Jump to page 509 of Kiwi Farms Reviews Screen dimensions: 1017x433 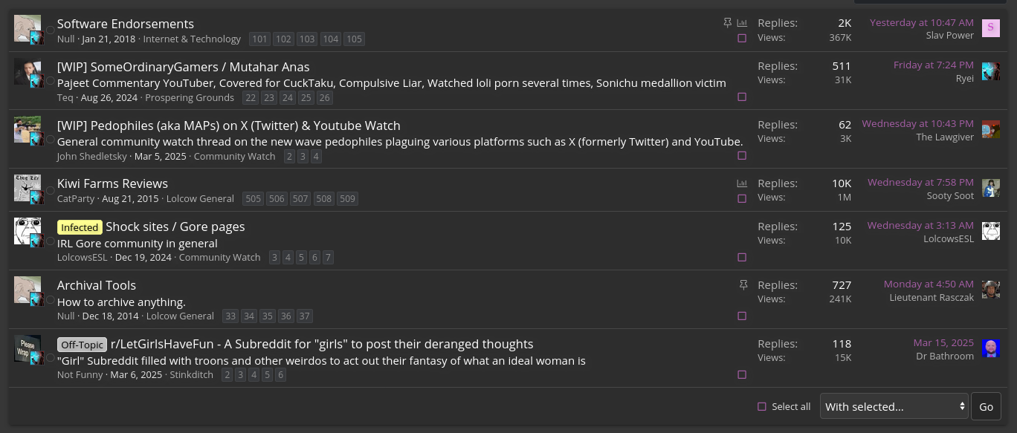pyautogui.click(x=347, y=198)
